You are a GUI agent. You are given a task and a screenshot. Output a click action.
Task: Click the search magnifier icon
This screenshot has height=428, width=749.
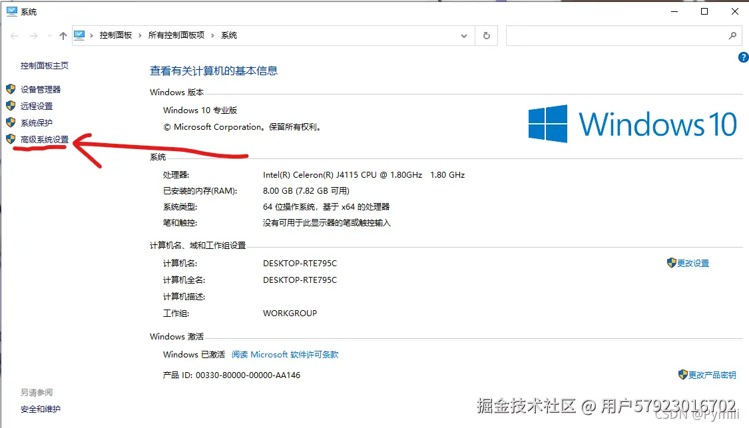click(x=733, y=35)
